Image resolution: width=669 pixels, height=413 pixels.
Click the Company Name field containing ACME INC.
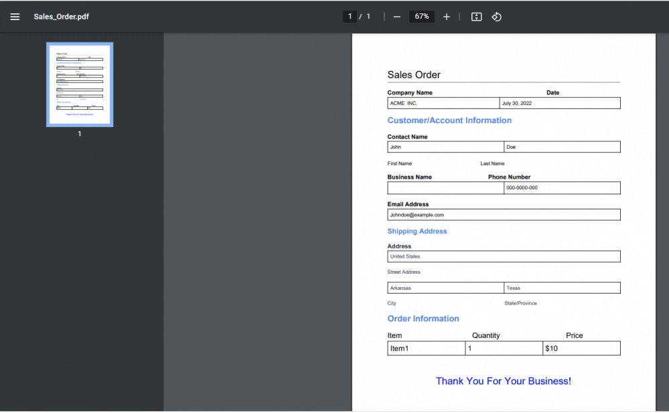443,103
